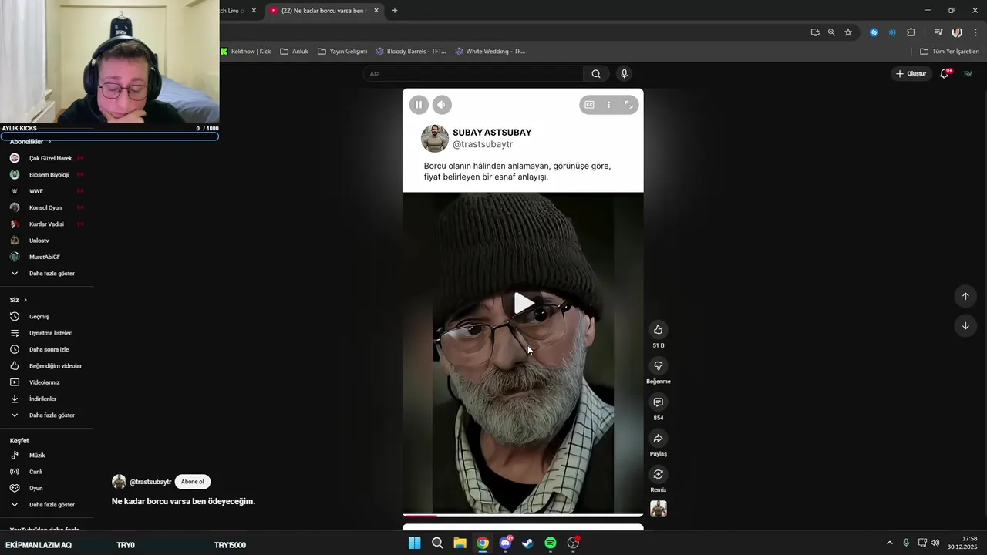Show hidden system tray icons
This screenshot has height=555, width=987.
pos(889,543)
